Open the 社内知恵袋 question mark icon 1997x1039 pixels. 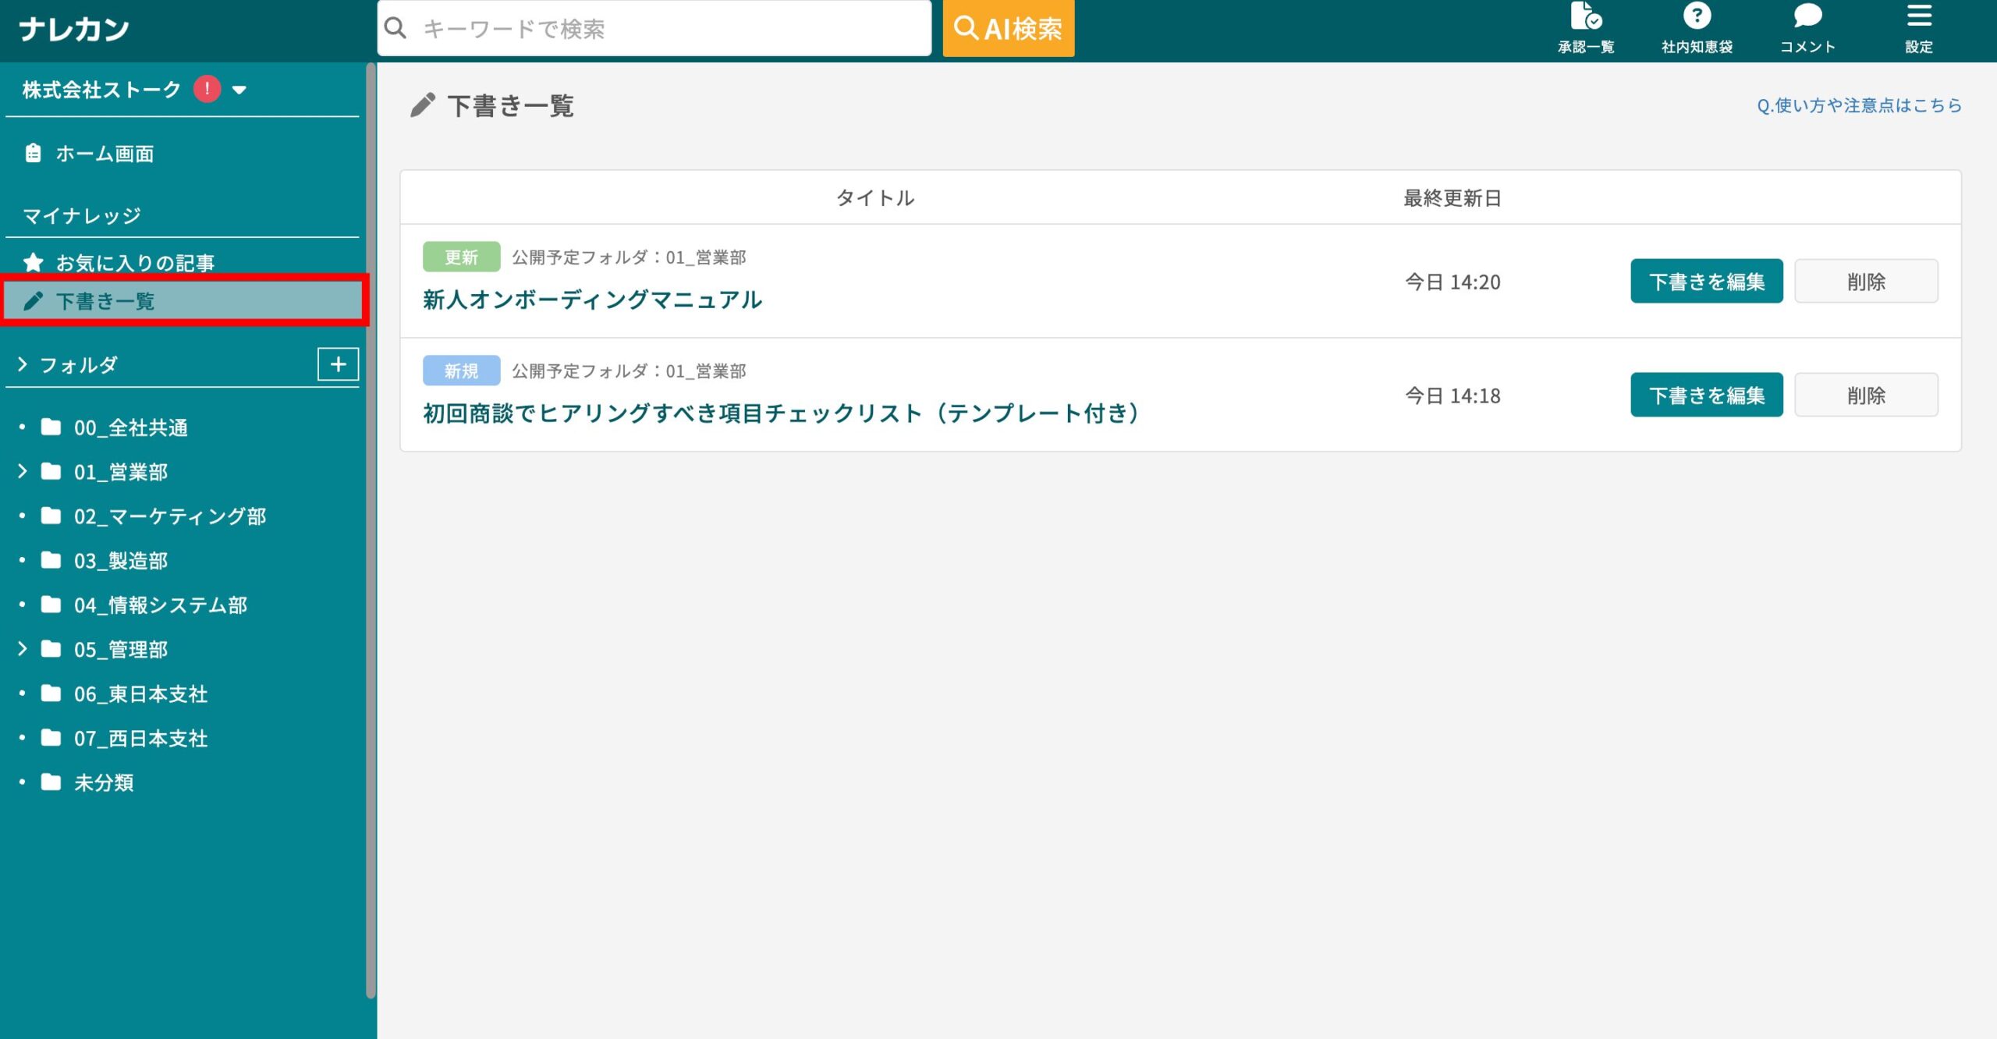click(x=1697, y=16)
